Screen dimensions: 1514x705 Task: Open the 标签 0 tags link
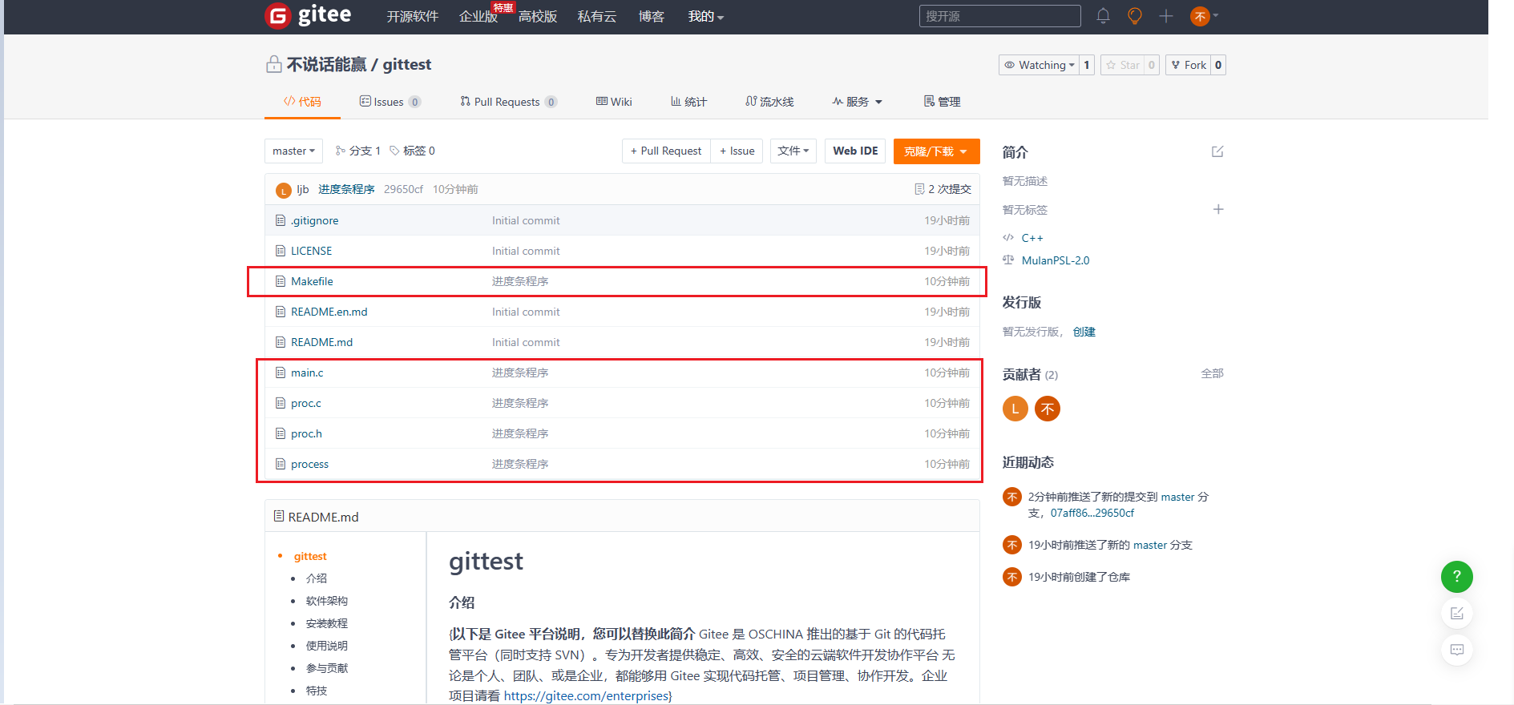coord(412,151)
